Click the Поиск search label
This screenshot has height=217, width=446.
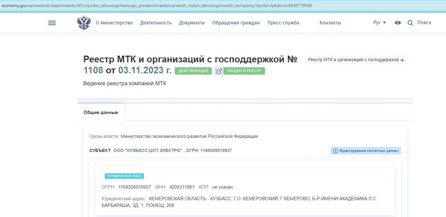(424, 23)
